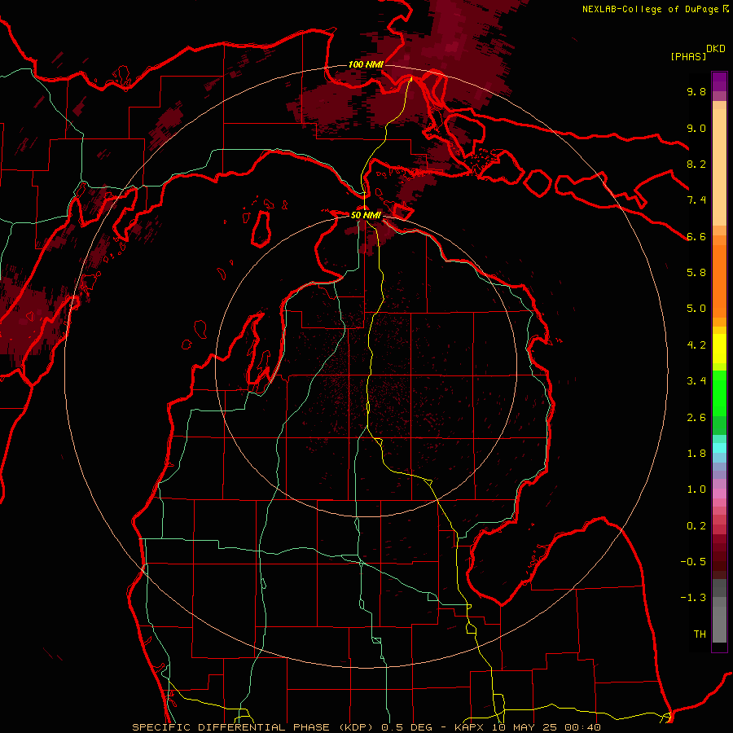Click the 7.4 legend value
733x733 pixels.
tap(696, 200)
